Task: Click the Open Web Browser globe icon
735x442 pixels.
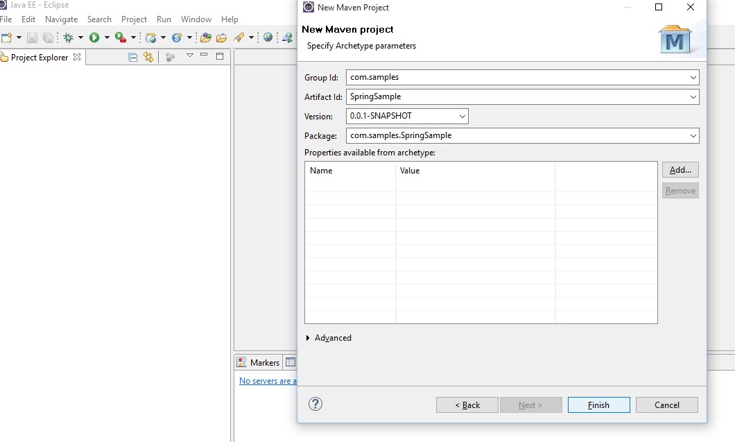Action: 268,37
